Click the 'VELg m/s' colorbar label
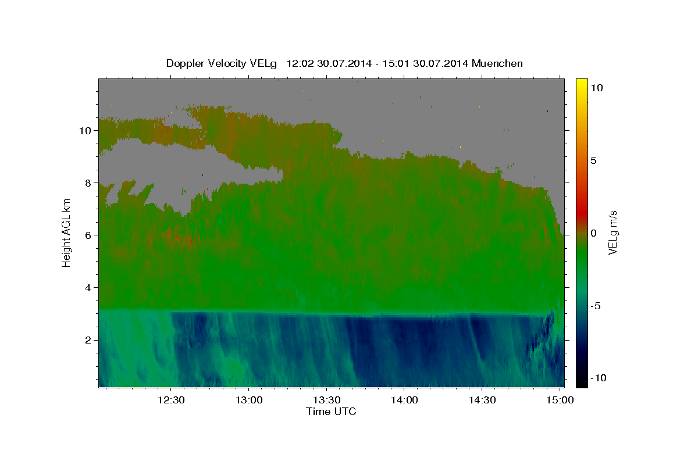The image size is (698, 465). [612, 233]
